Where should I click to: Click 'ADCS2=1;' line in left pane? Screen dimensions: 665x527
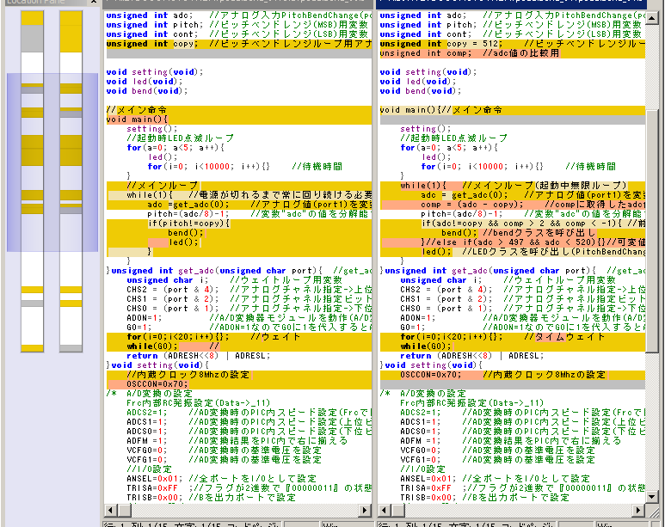click(x=239, y=413)
